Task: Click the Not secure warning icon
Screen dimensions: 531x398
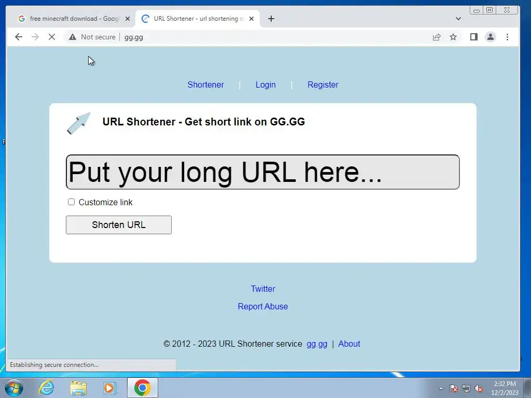Action: (x=73, y=37)
